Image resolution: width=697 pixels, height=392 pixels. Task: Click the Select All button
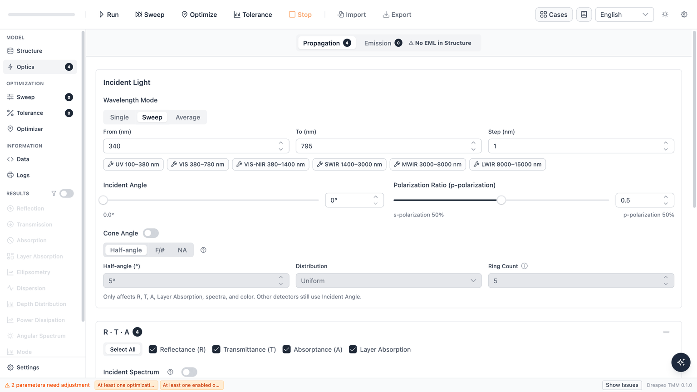(x=123, y=349)
